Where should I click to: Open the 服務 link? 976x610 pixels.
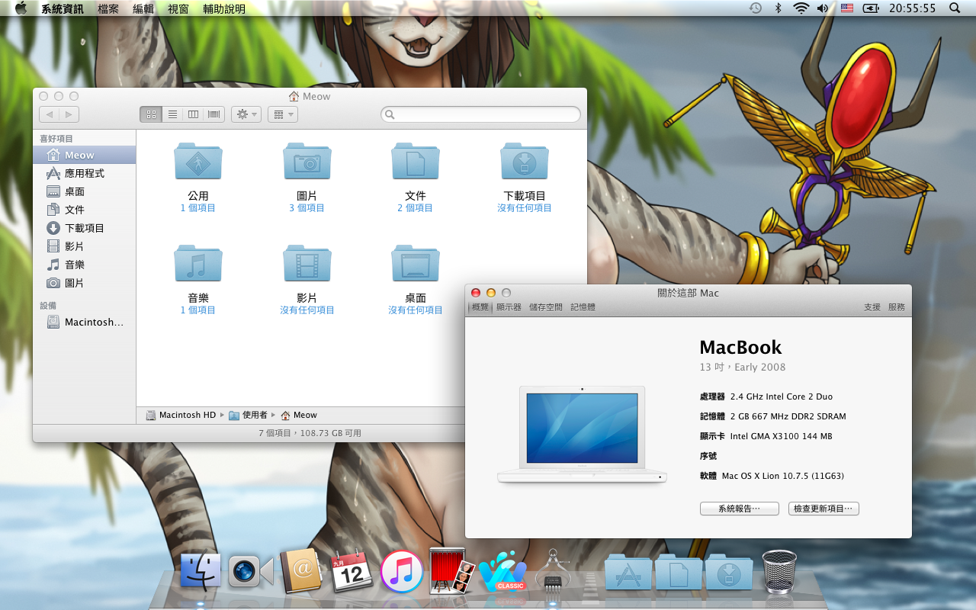[x=897, y=307]
